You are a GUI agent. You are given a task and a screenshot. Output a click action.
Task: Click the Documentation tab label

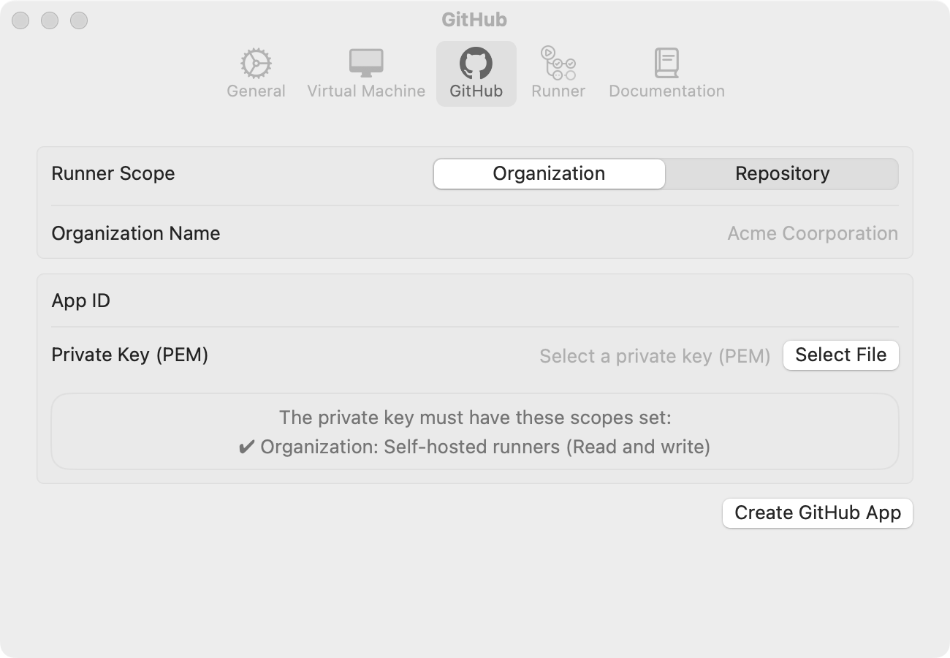(x=666, y=91)
